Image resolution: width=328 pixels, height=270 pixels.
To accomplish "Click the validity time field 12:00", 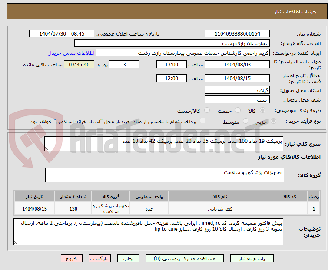I will (172, 79).
